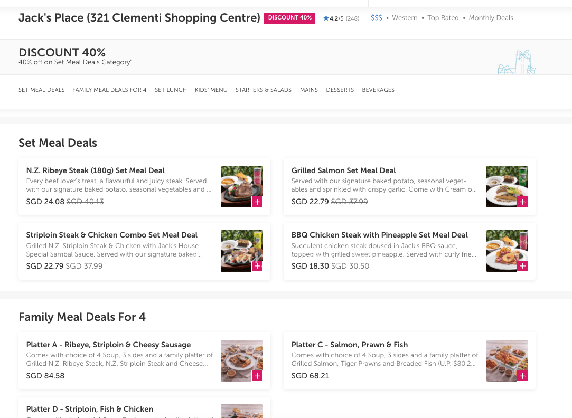Click the gift boxes promo icon

(517, 62)
